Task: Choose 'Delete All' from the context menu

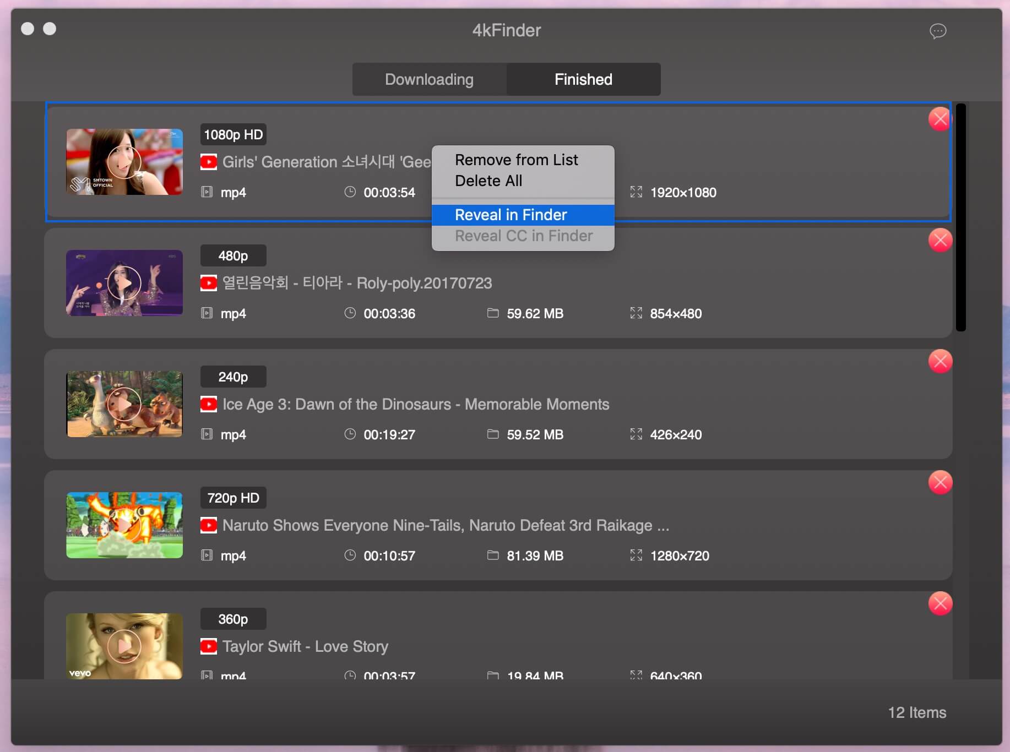Action: tap(488, 181)
